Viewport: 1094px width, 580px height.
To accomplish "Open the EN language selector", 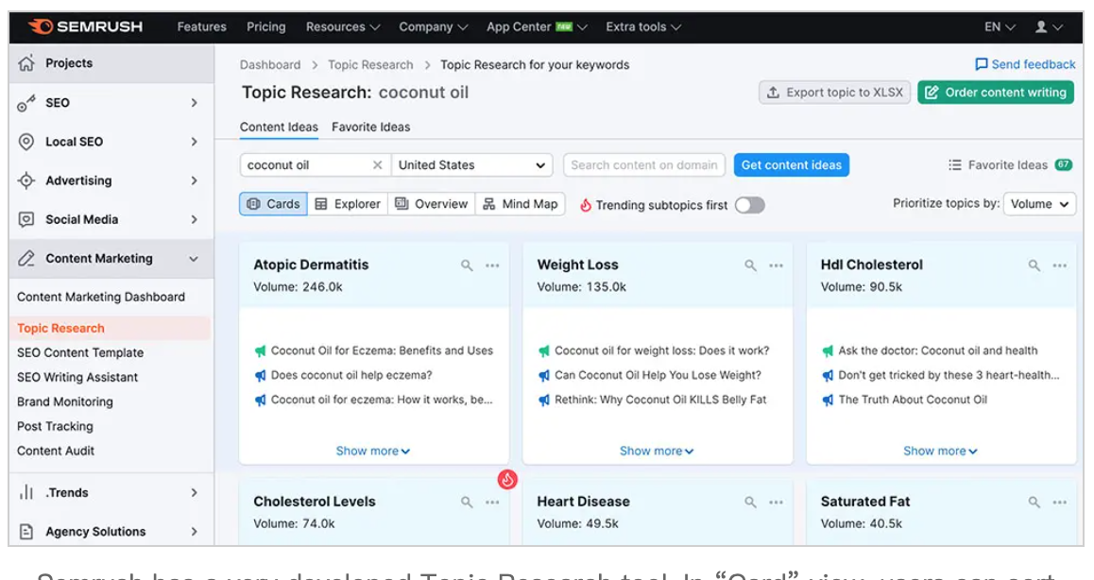I will click(1000, 26).
